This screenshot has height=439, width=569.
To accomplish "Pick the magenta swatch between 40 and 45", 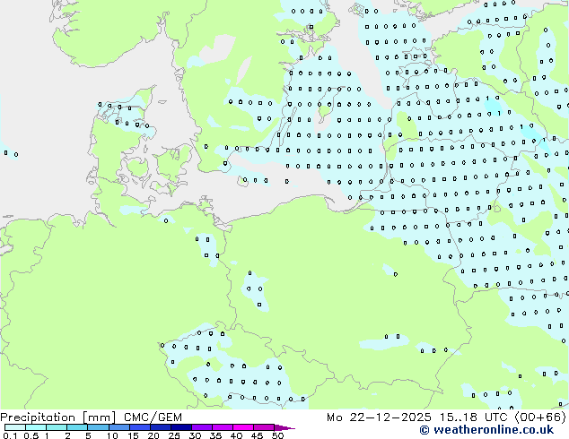I will [x=243, y=427].
